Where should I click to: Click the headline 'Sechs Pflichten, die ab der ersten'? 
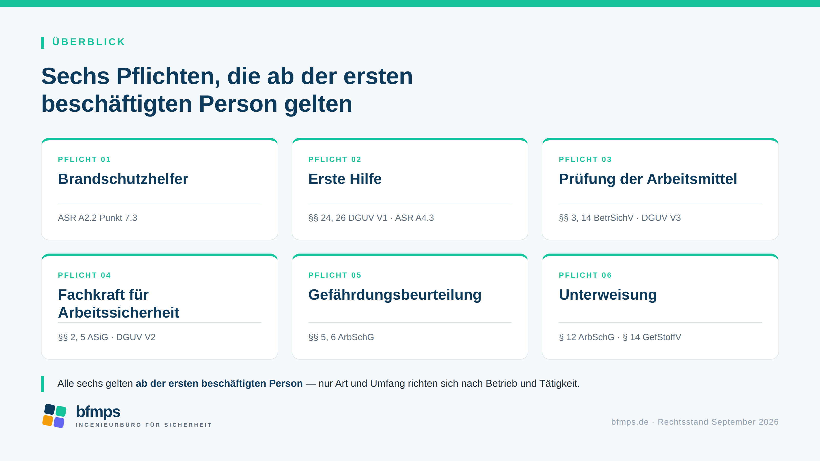coord(227,76)
